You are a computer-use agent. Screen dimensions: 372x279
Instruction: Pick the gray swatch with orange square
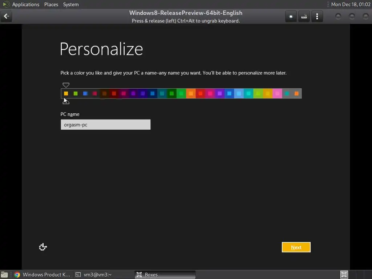click(296, 93)
